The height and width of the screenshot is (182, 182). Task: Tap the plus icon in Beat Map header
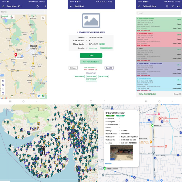pyautogui.click(x=45, y=6)
